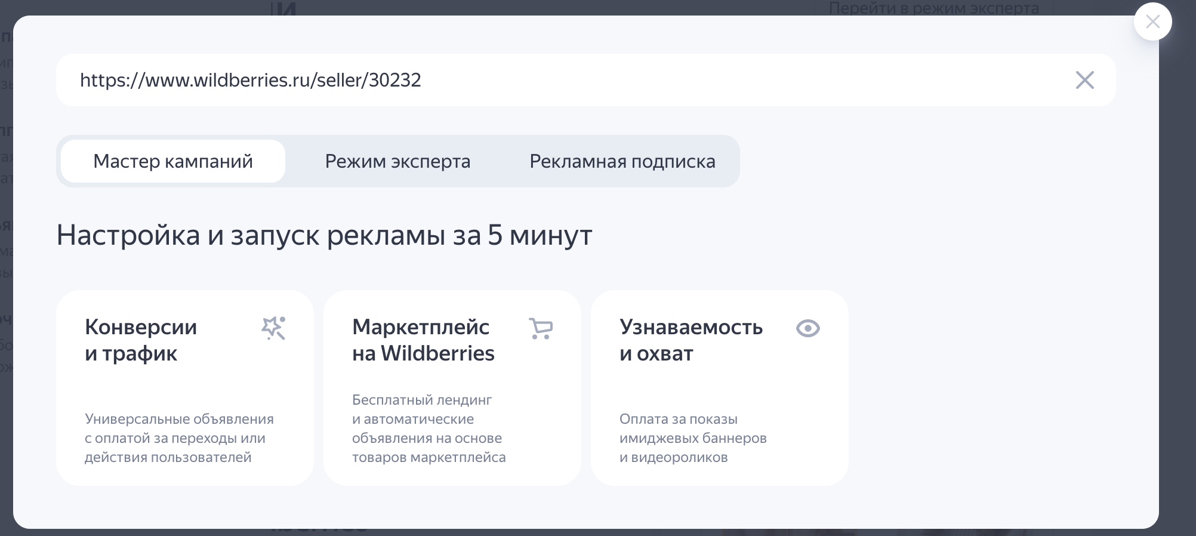Select the Мастер кампаний tab
1196x536 pixels.
pos(173,161)
